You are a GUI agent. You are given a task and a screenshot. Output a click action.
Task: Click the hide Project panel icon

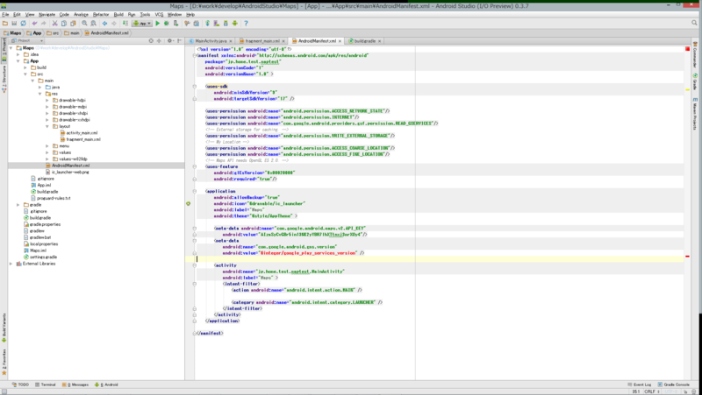click(180, 40)
